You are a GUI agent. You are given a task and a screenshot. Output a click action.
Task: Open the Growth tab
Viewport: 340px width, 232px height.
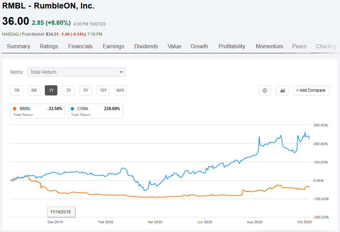click(x=199, y=47)
